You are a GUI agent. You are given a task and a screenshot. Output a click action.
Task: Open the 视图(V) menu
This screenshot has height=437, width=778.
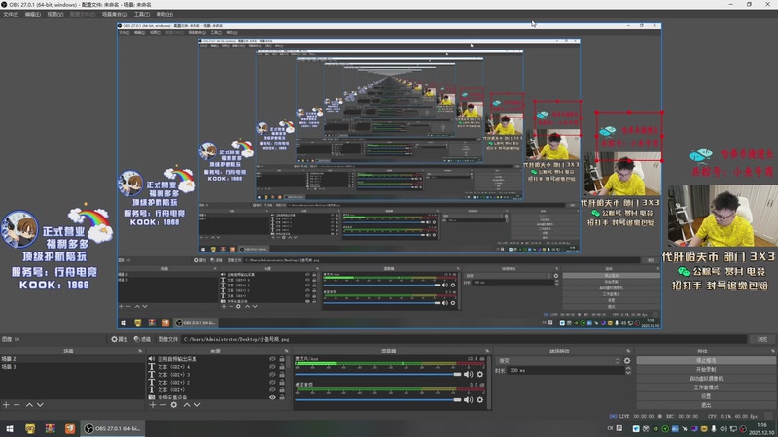coord(55,14)
